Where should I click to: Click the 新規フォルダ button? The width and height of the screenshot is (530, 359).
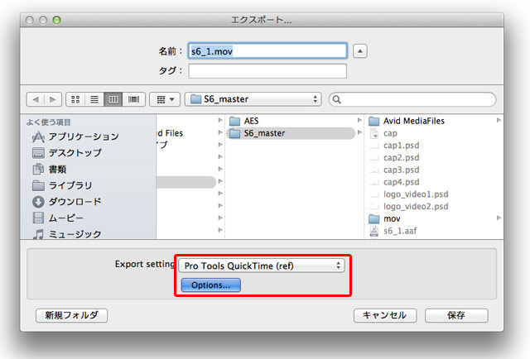(72, 315)
